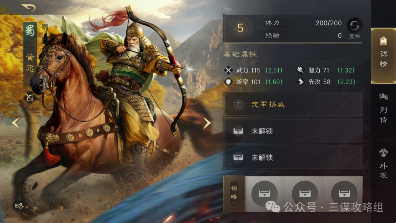Viewport: 396px width, 223px height.
Task: Open the 定军扬威 skill entry
Action: pyautogui.click(x=293, y=105)
